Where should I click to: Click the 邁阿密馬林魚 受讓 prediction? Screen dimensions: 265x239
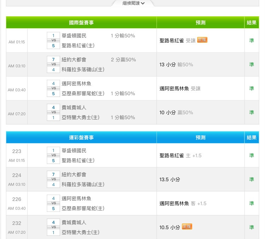point(180,88)
